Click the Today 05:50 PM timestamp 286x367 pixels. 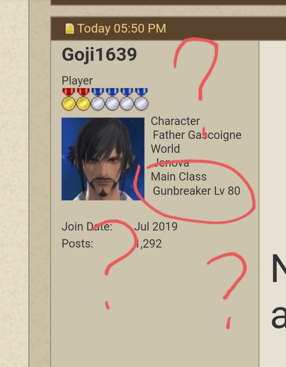pyautogui.click(x=122, y=28)
